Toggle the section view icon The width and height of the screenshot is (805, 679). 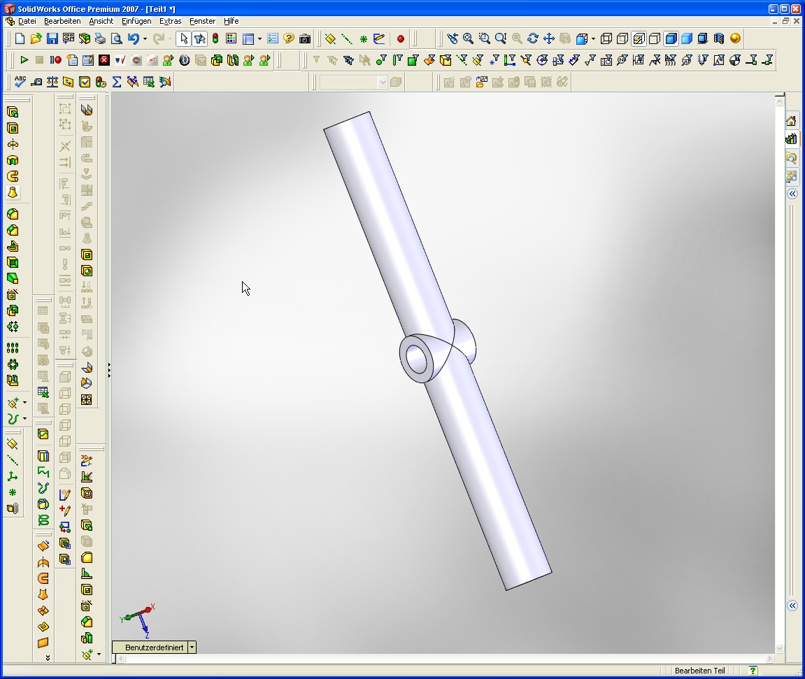(x=719, y=38)
